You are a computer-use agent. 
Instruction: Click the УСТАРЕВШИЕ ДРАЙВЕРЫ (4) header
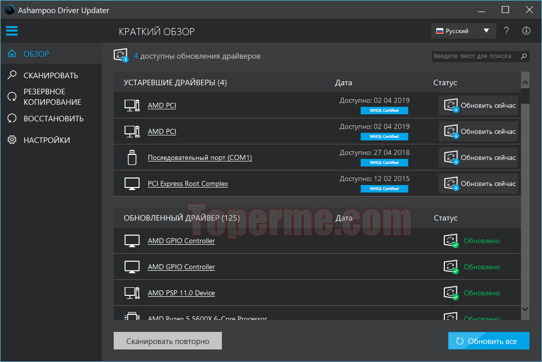coord(175,82)
